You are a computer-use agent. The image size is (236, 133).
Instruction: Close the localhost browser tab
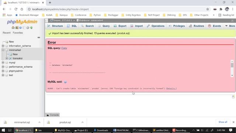[43, 3]
